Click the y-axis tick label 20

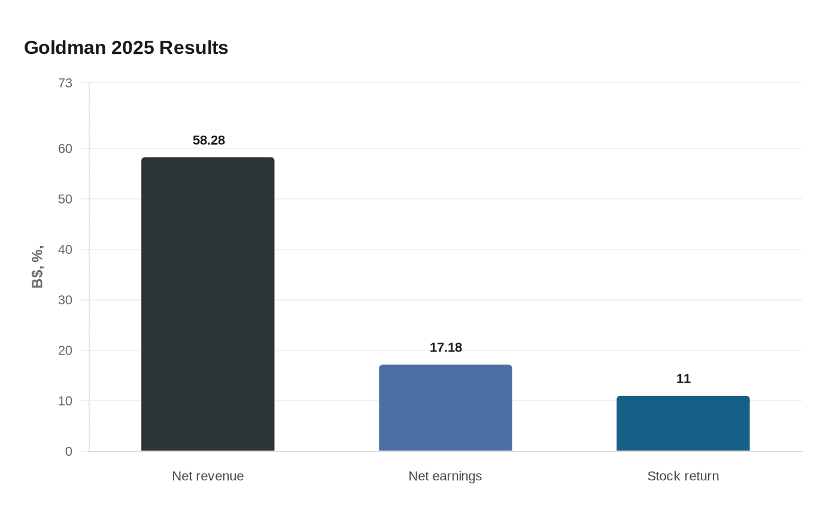(65, 350)
